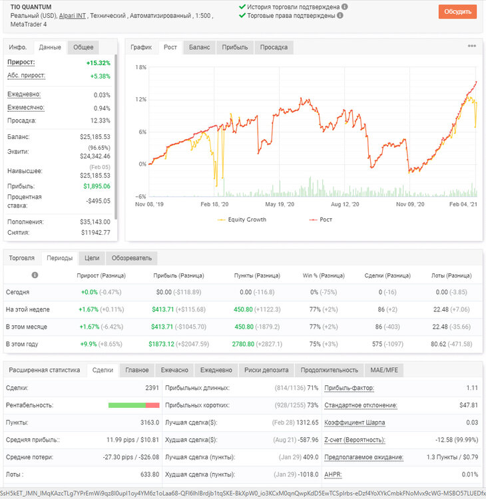Select the Цели tab

pyautogui.click(x=92, y=258)
